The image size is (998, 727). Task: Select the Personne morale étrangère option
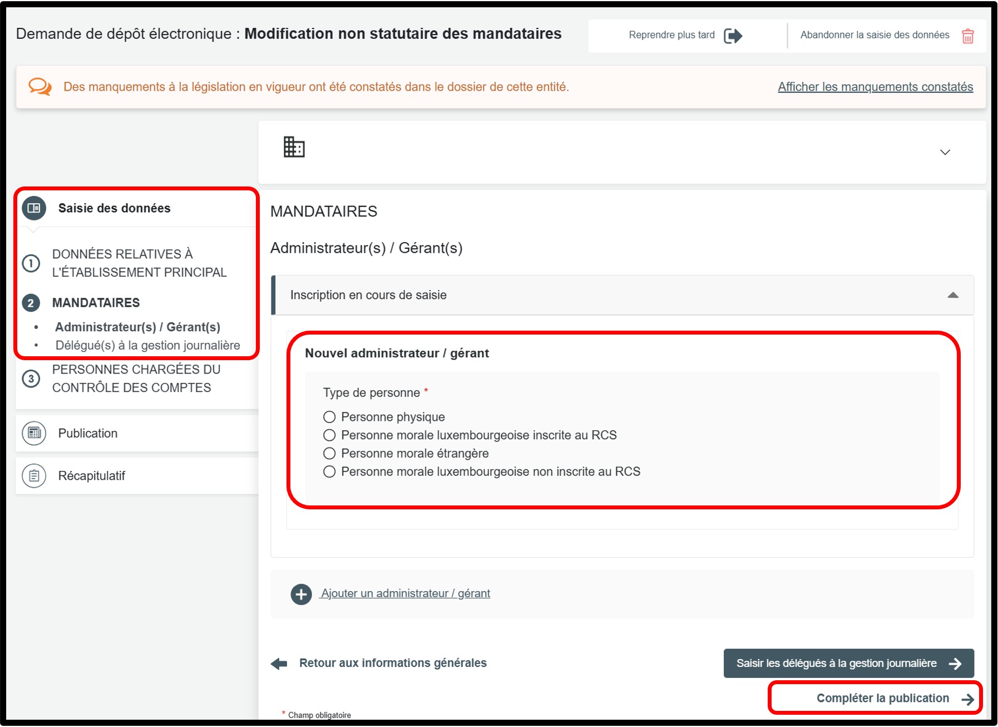click(329, 454)
